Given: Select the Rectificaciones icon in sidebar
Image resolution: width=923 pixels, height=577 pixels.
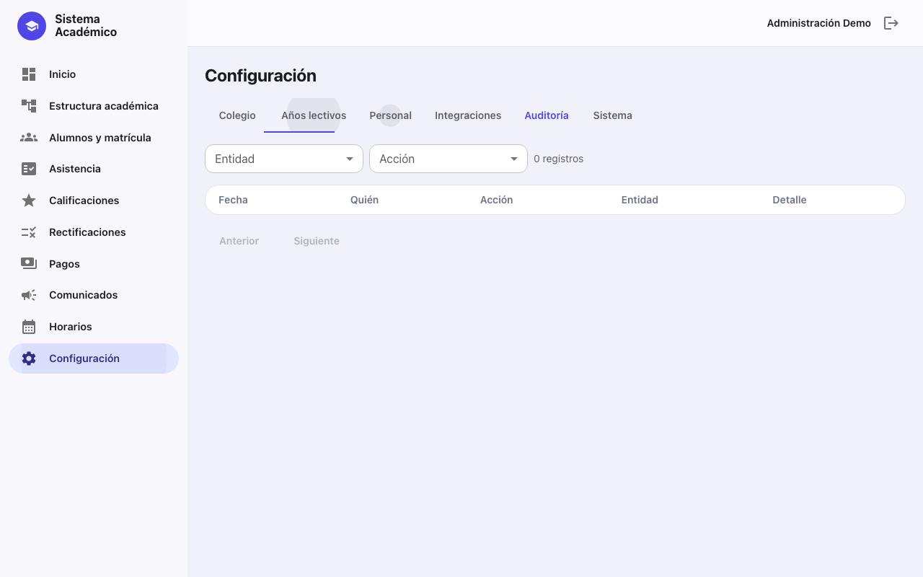Looking at the screenshot, I should click(x=29, y=232).
